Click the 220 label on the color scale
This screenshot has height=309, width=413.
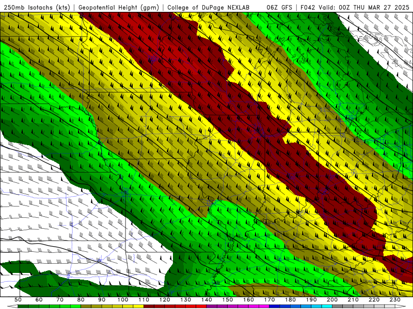pos(374,300)
